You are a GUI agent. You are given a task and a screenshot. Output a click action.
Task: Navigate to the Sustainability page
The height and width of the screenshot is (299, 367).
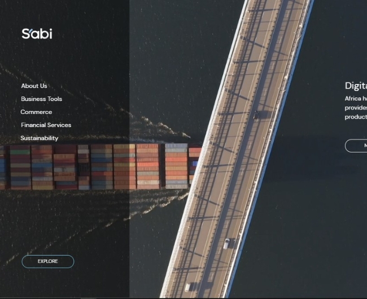pyautogui.click(x=40, y=138)
